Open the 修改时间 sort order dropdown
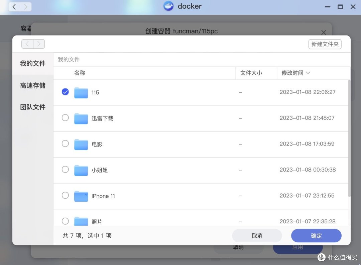The height and width of the screenshot is (265, 361). point(295,73)
